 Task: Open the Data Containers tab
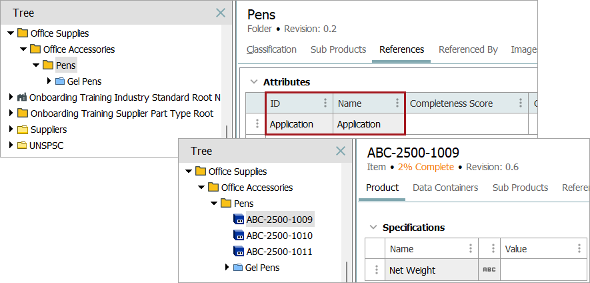tap(445, 188)
